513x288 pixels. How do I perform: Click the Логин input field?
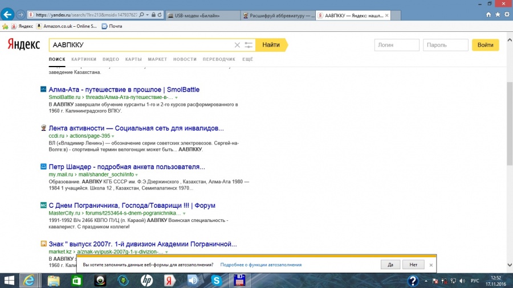click(397, 45)
